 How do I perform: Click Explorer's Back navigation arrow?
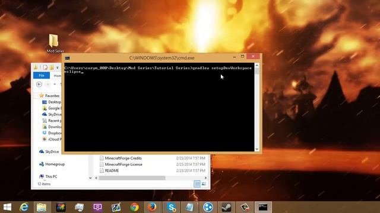[x=39, y=84]
